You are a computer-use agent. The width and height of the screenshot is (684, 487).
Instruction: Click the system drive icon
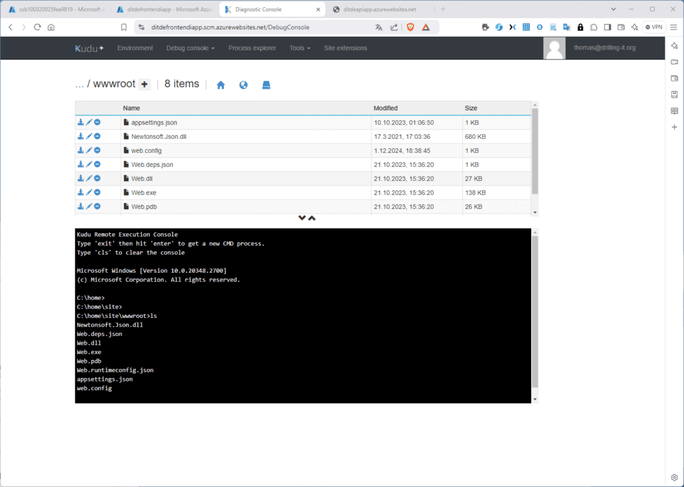[266, 85]
